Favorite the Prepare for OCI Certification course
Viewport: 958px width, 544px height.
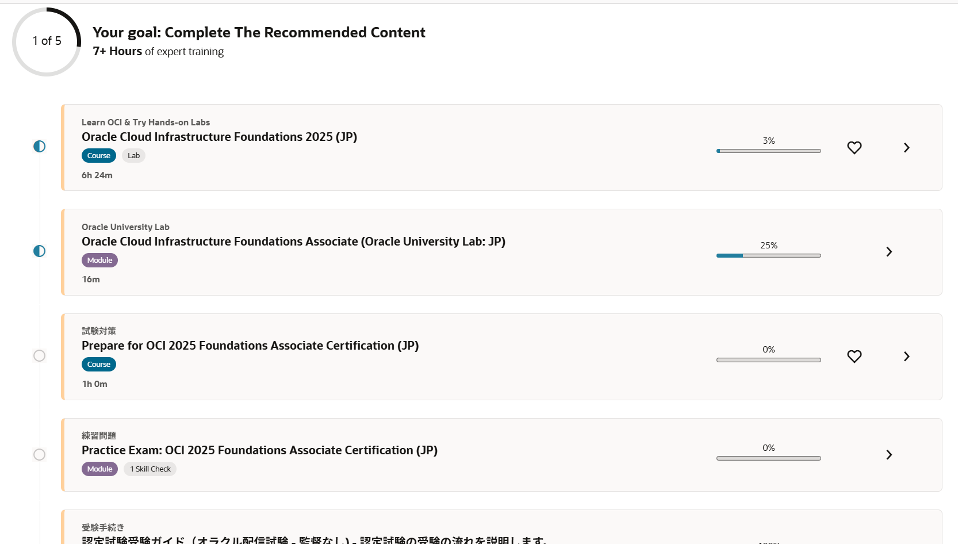click(854, 357)
